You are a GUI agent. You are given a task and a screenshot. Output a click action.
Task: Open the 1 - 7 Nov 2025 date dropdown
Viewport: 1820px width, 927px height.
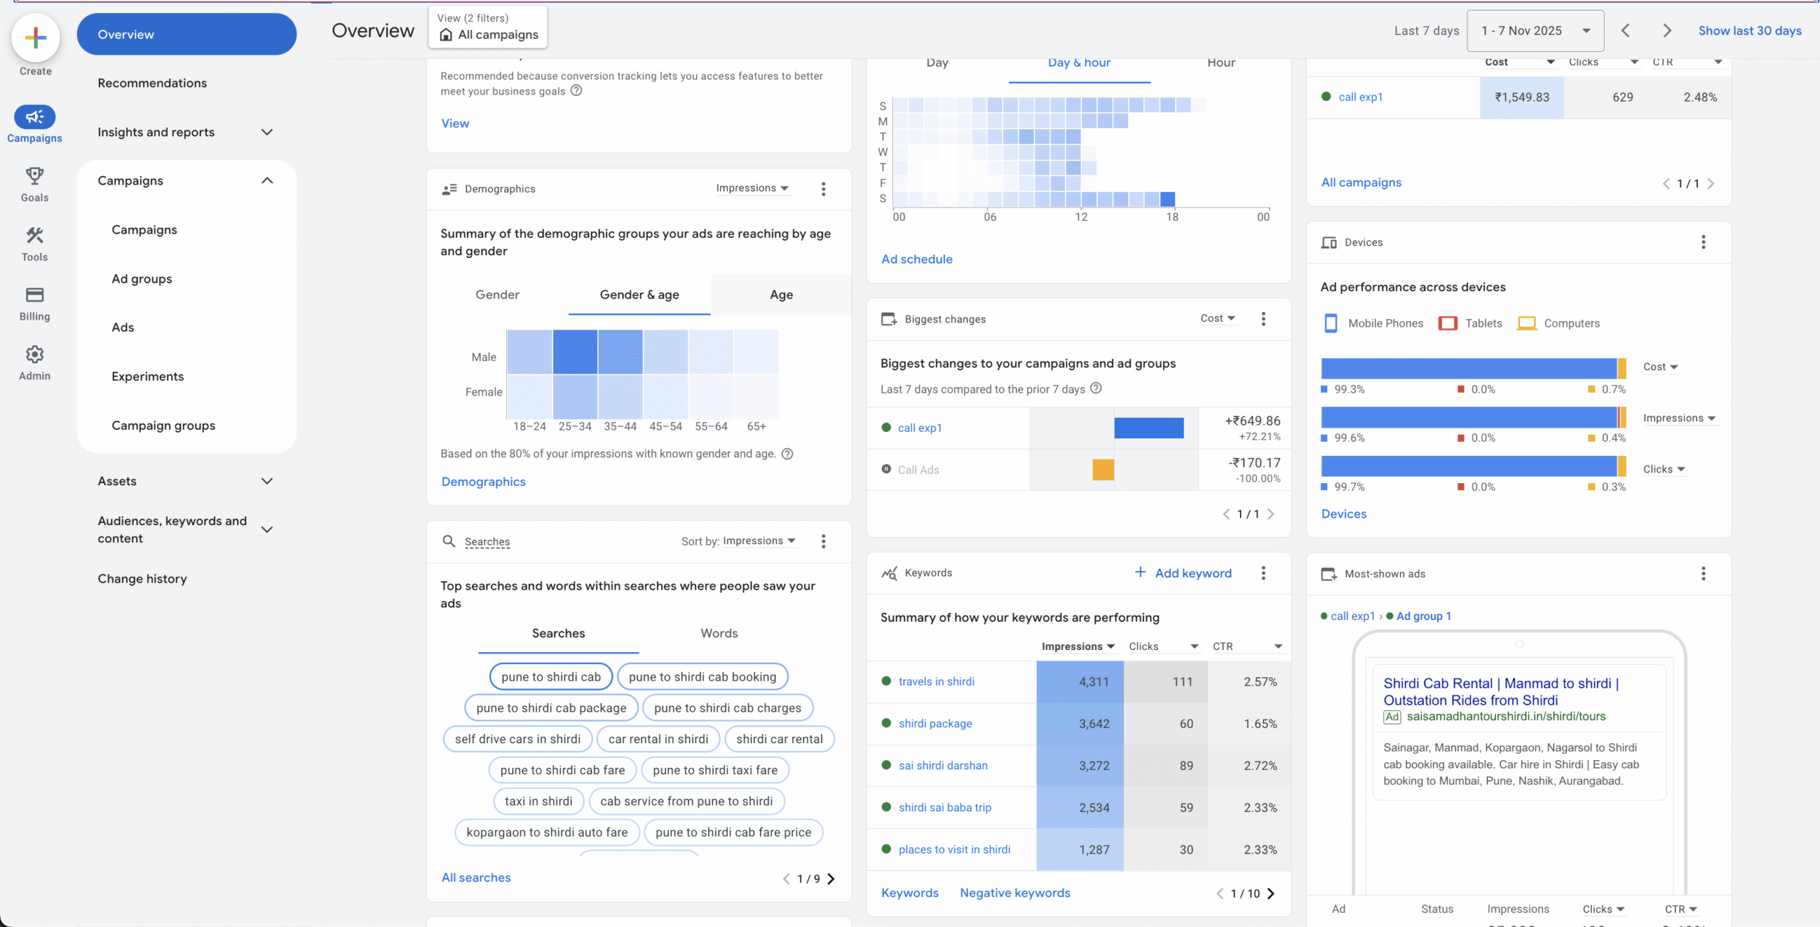point(1535,31)
